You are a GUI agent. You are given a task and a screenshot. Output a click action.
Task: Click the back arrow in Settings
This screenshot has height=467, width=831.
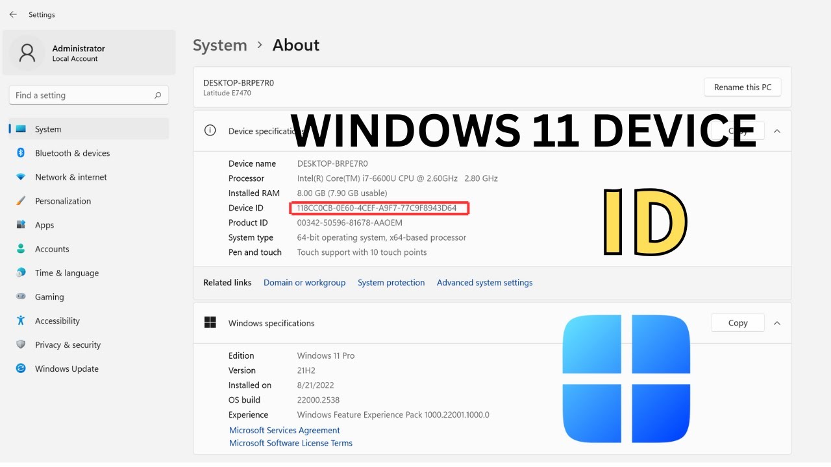[13, 14]
